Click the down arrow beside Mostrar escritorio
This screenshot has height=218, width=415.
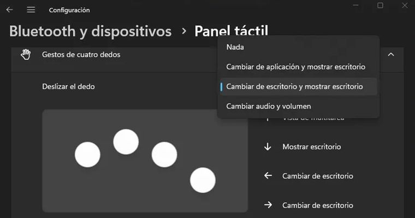point(268,147)
